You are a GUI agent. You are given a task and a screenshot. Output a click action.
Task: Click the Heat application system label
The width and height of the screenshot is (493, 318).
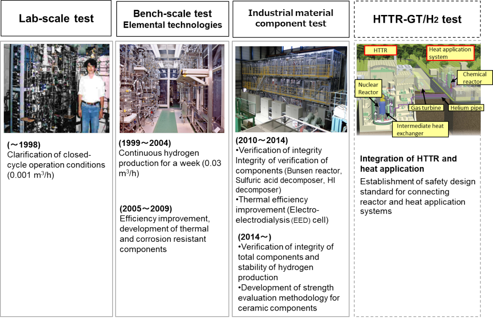pyautogui.click(x=450, y=53)
